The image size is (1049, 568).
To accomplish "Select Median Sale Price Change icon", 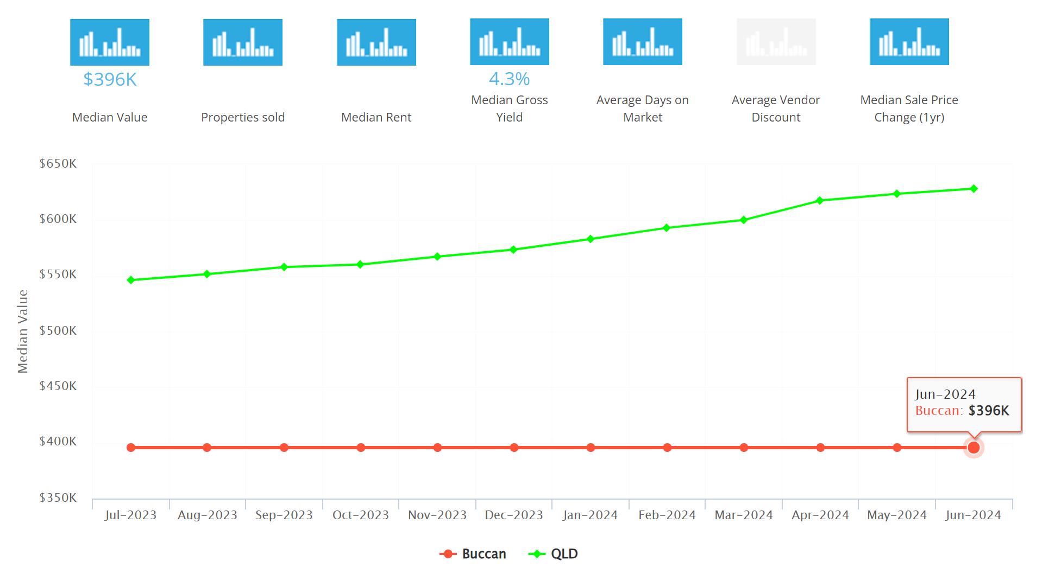I will 909,42.
